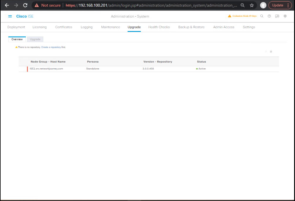Open the settings gear icon in header
The width and height of the screenshot is (295, 201).
click(285, 16)
